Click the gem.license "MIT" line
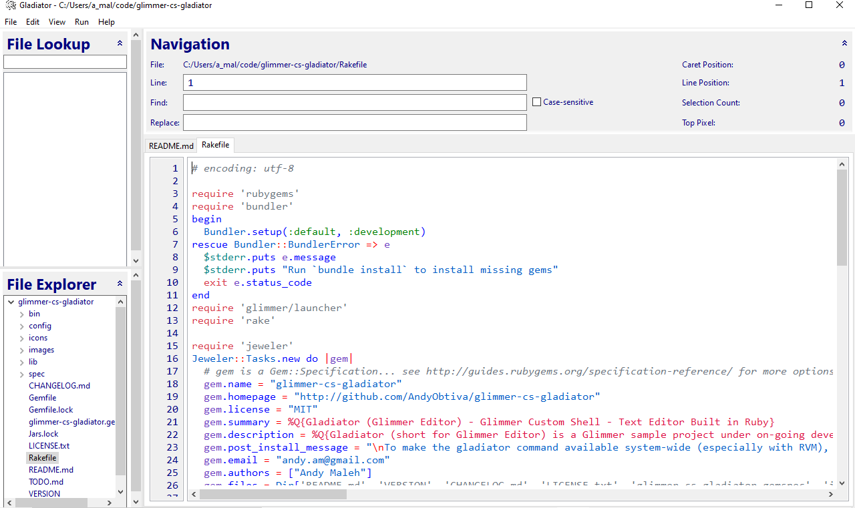The image size is (855, 508). coord(261,409)
